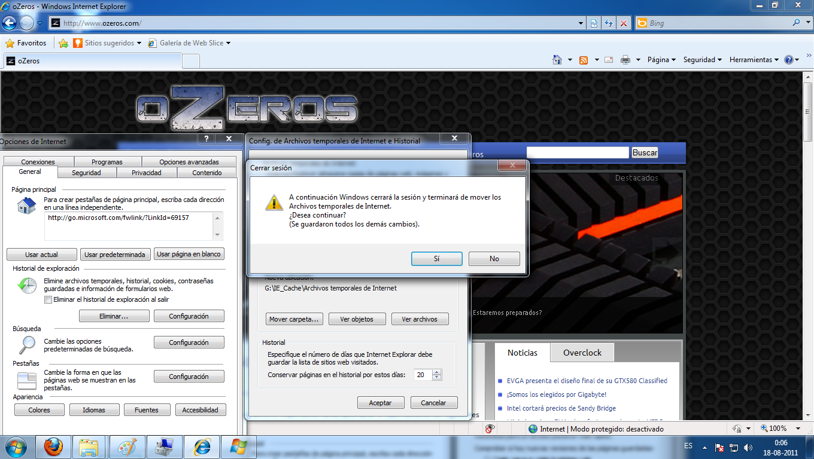814x459 pixels.
Task: Open the Print options dropdown arrow
Action: (x=638, y=60)
